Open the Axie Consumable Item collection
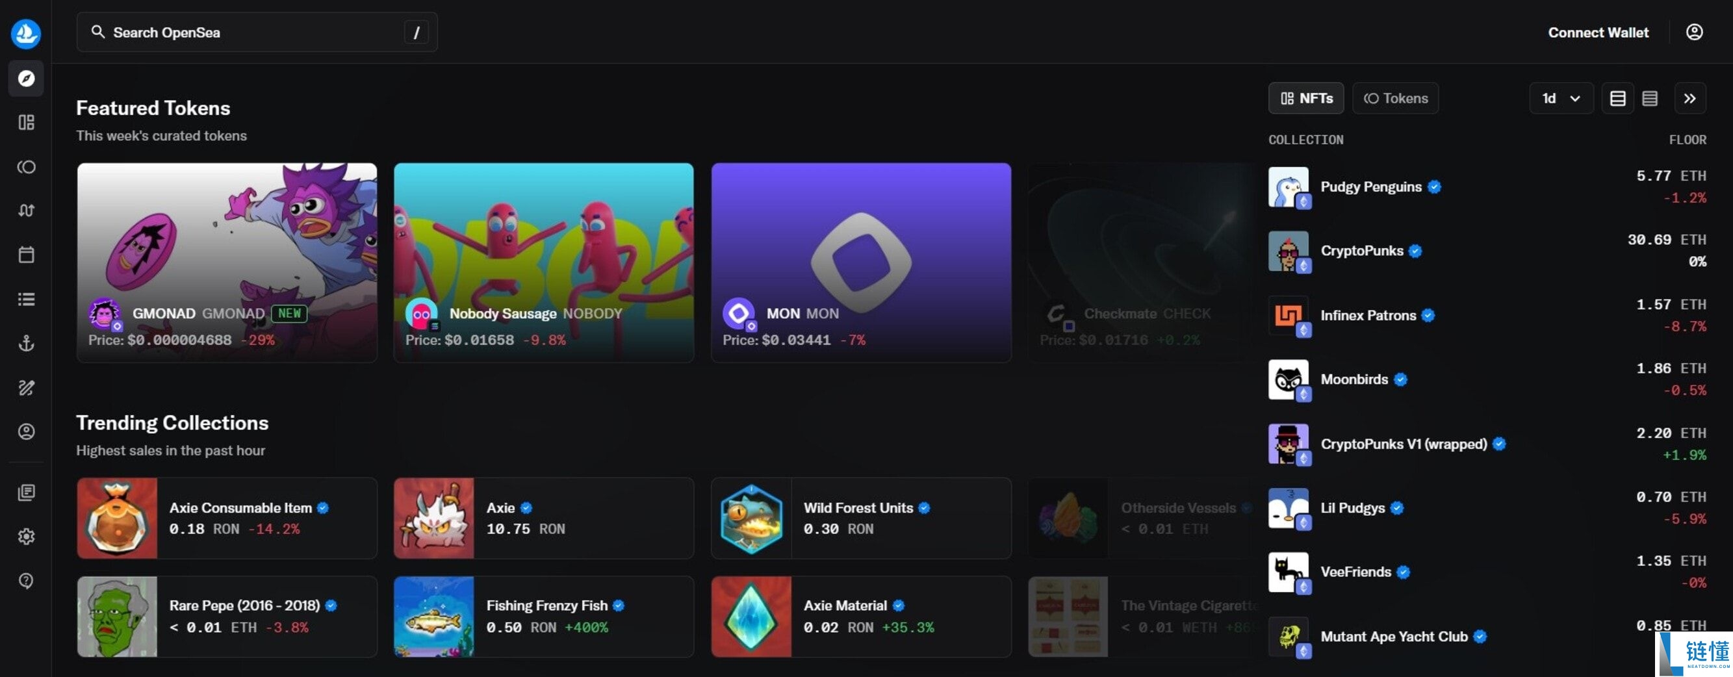 pyautogui.click(x=227, y=518)
